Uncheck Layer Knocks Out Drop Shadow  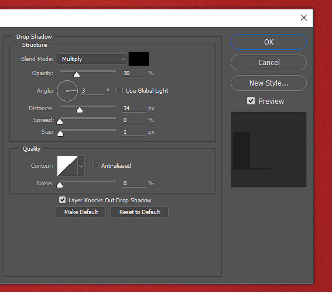pos(62,200)
